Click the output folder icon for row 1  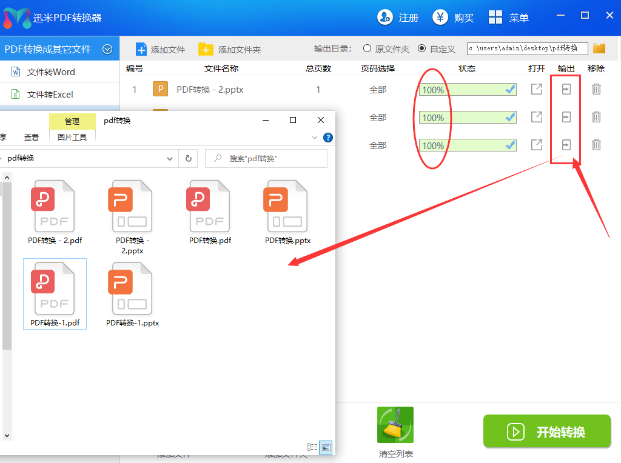[566, 90]
